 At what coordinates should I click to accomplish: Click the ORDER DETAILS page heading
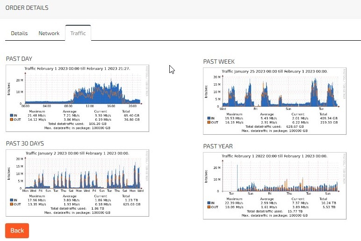point(27,8)
